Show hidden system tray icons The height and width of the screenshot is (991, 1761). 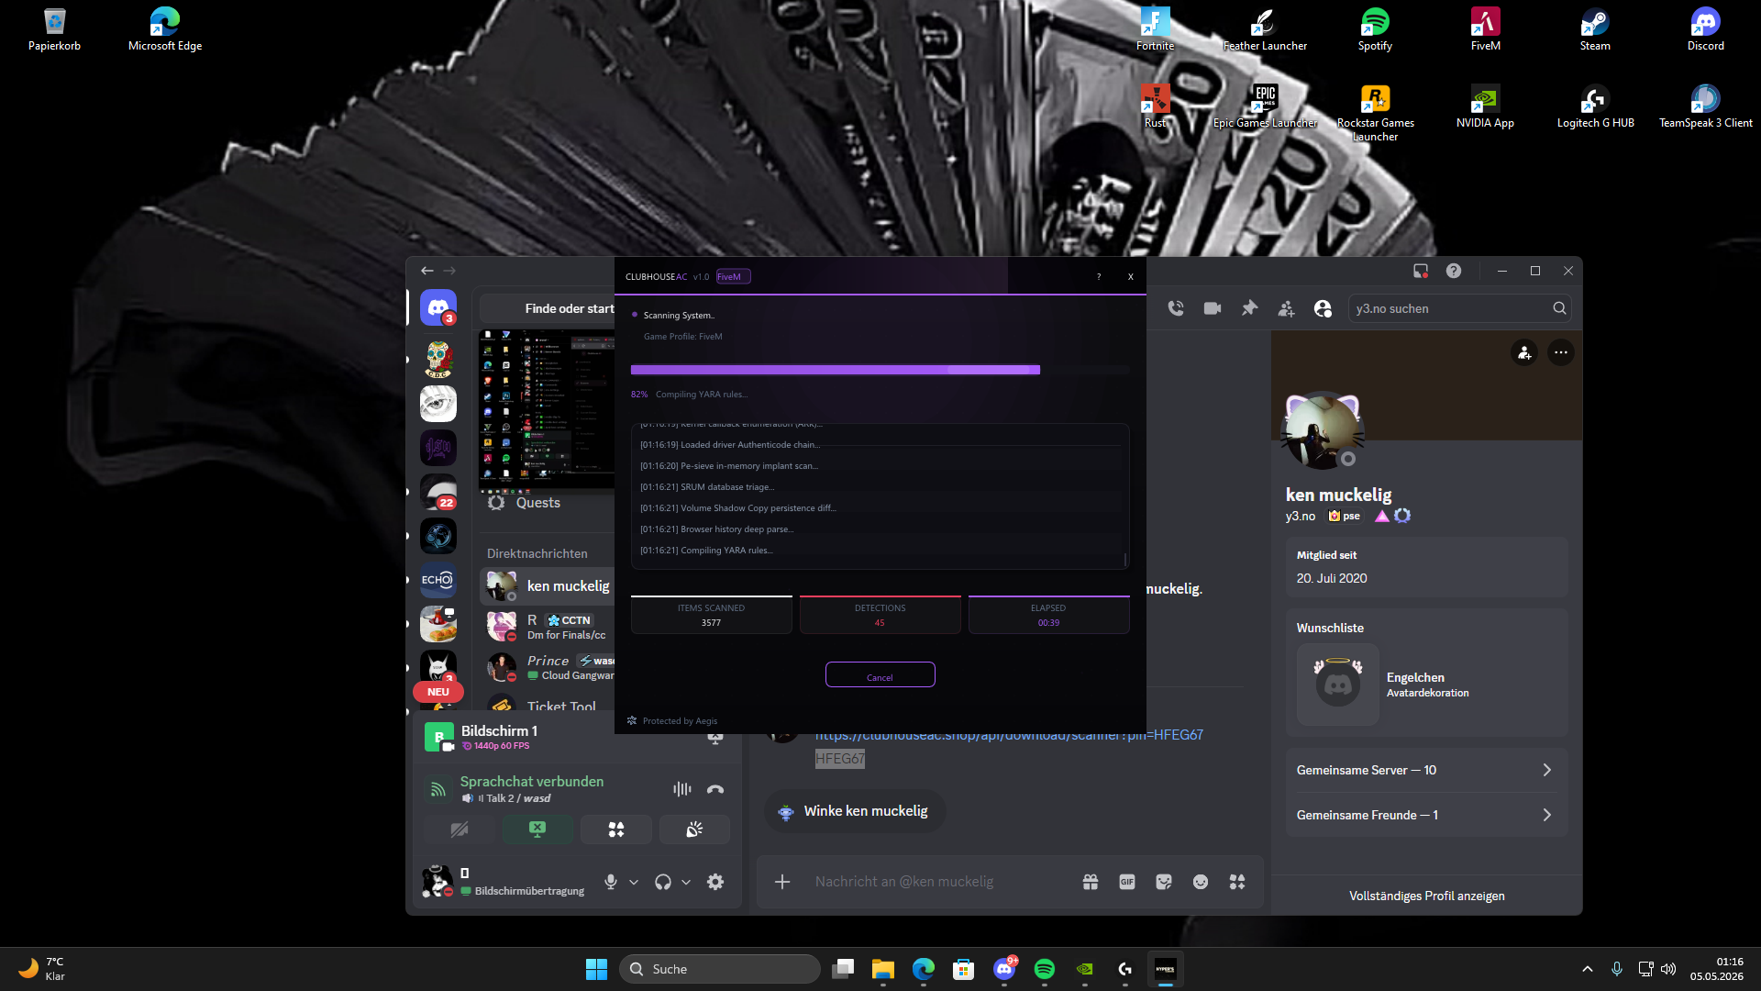coord(1588,969)
